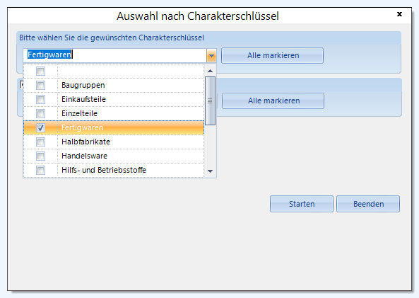Check the Halbfabrikate checkbox
Viewport: 419px width, 298px height.
click(40, 142)
